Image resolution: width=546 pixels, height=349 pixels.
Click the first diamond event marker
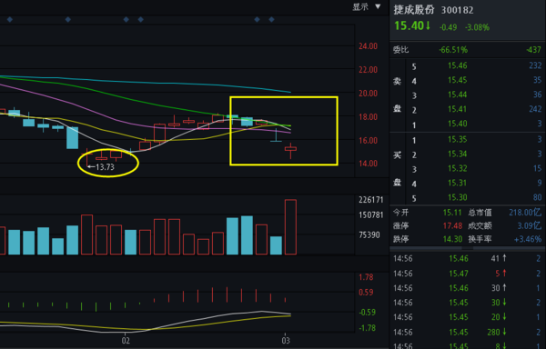[10, 19]
